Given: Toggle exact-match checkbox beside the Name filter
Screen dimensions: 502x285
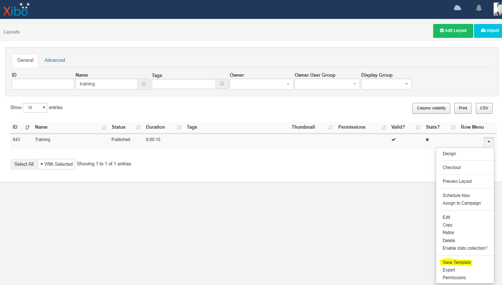Looking at the screenshot, I should click(x=144, y=84).
